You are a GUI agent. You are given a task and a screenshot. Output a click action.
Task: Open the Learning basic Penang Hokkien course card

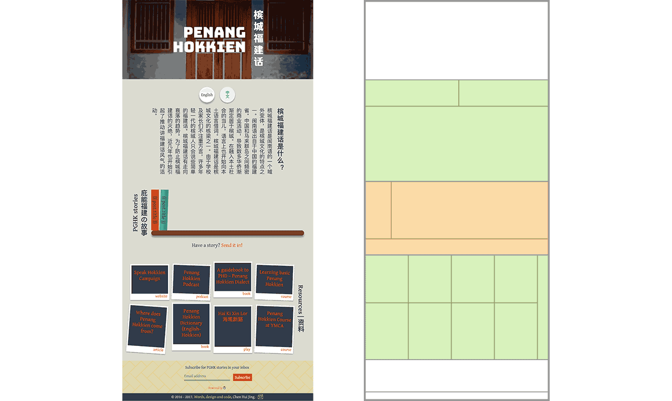click(x=274, y=280)
